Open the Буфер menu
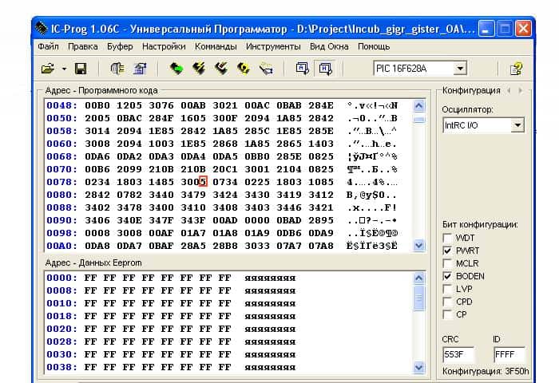This screenshot has width=559, height=383. pos(120,46)
